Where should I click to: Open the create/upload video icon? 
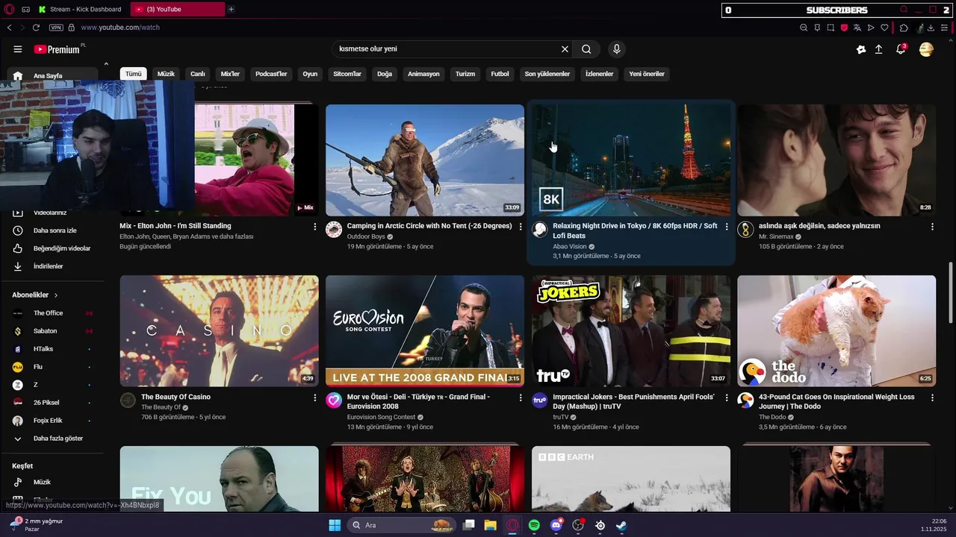click(879, 49)
